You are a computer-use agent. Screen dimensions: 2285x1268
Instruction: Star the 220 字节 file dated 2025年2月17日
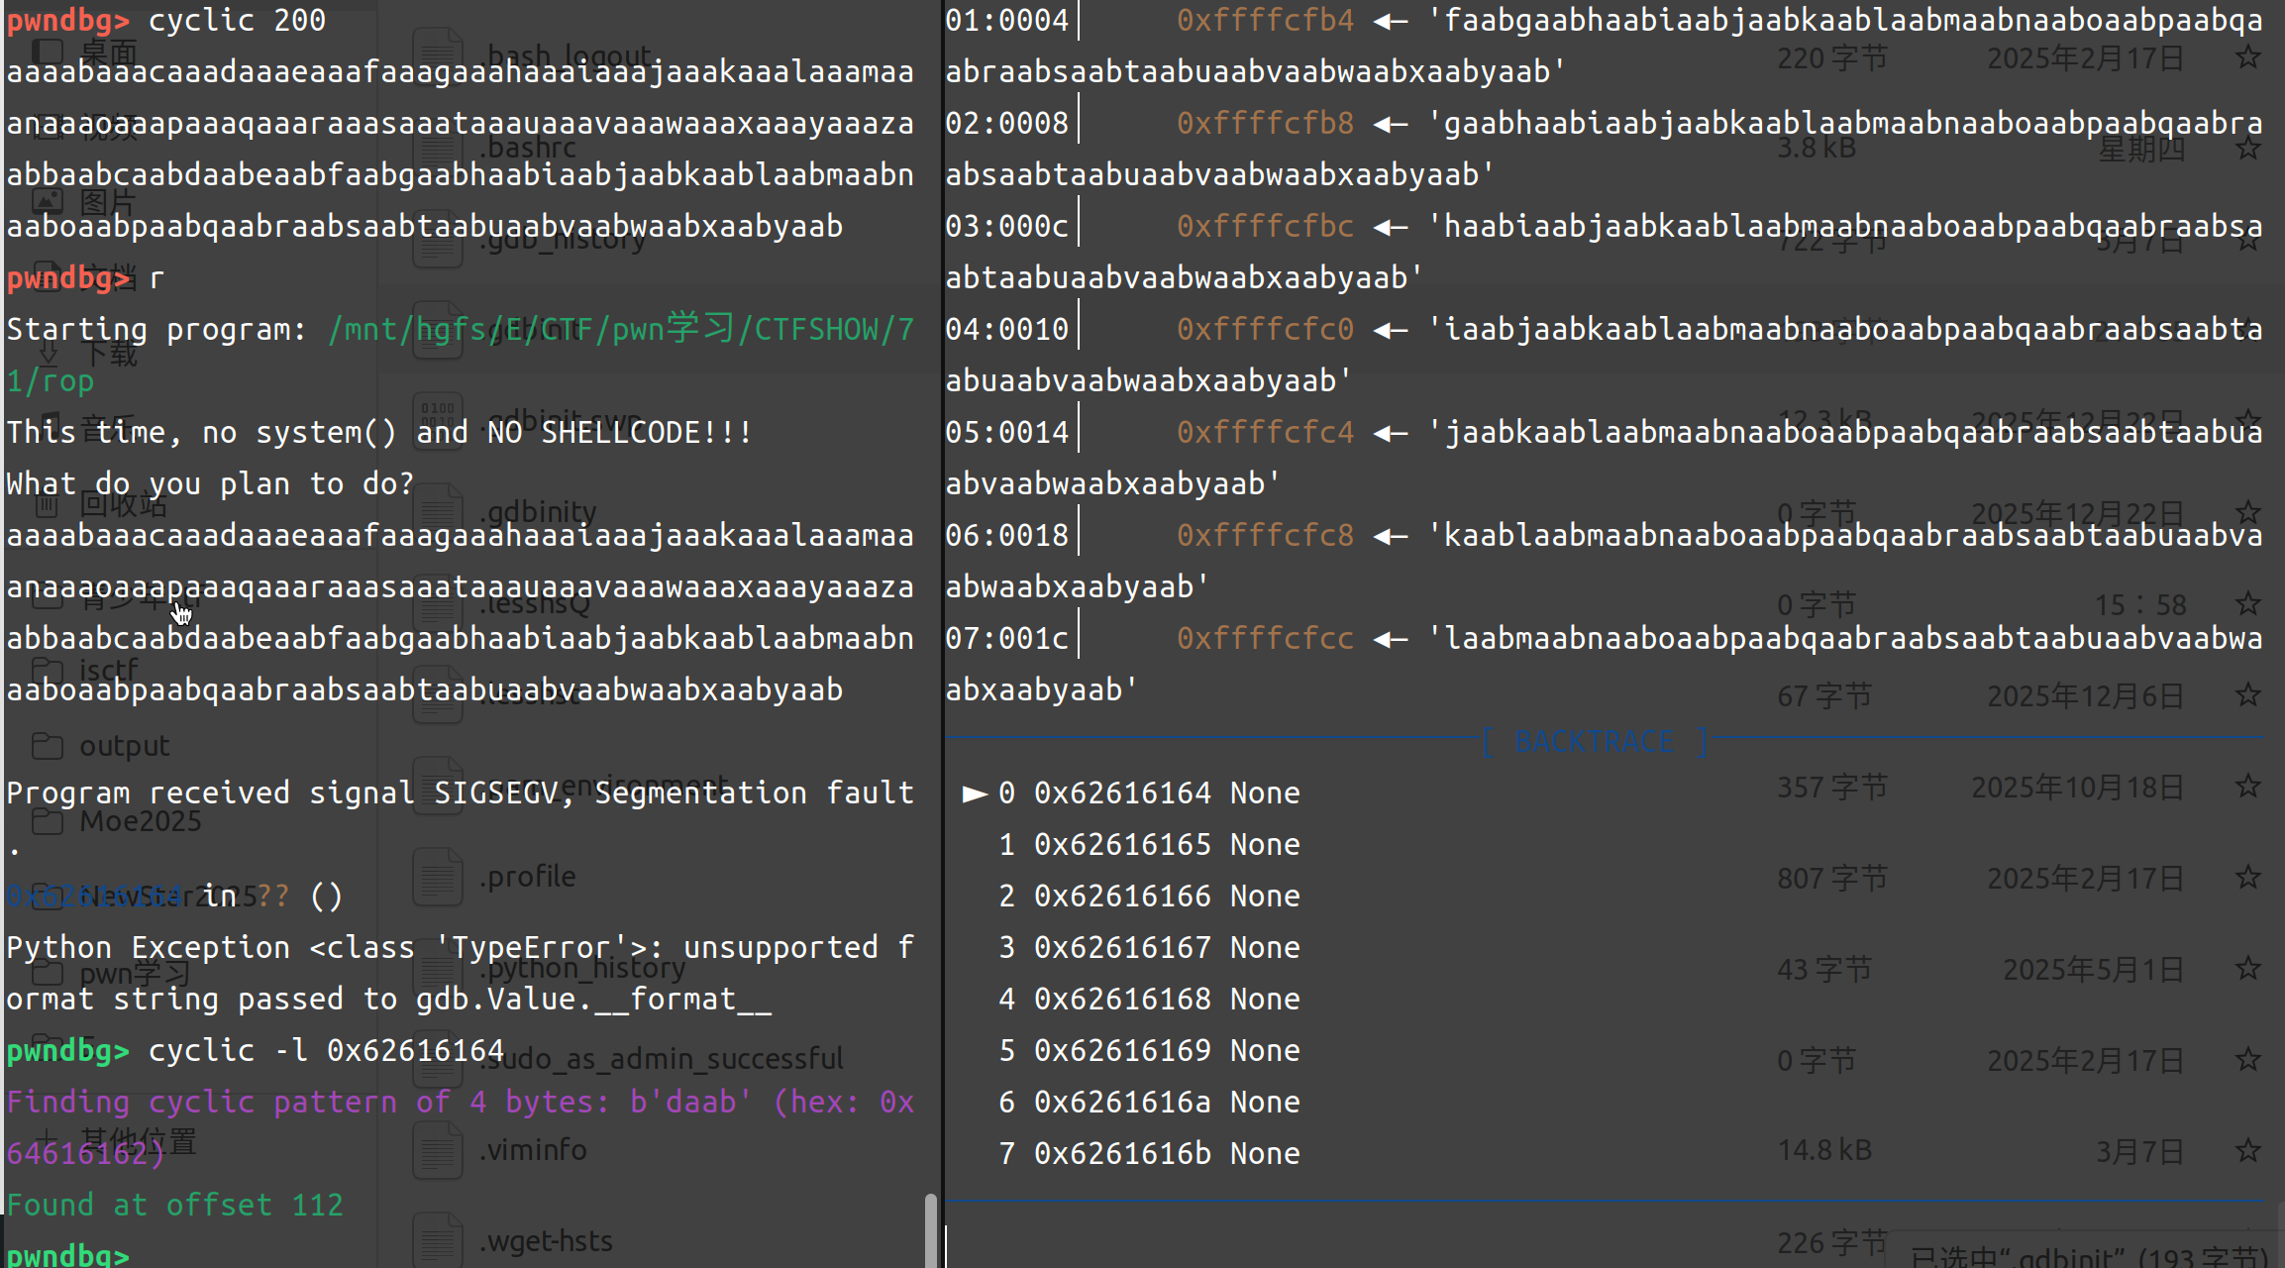(2248, 57)
